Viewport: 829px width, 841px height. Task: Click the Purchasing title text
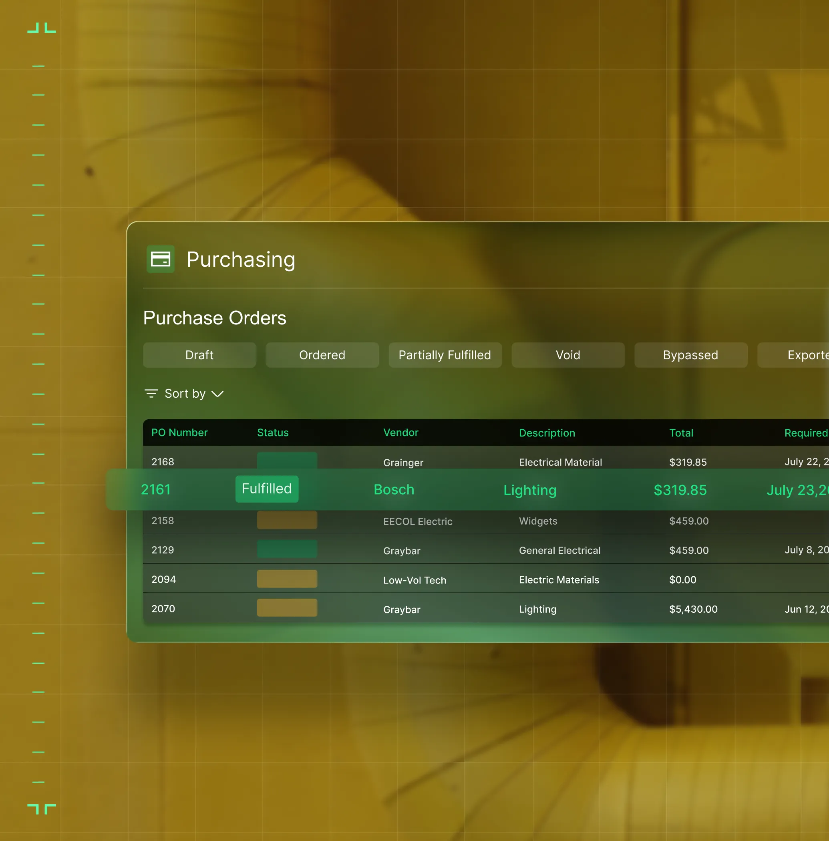pyautogui.click(x=241, y=260)
